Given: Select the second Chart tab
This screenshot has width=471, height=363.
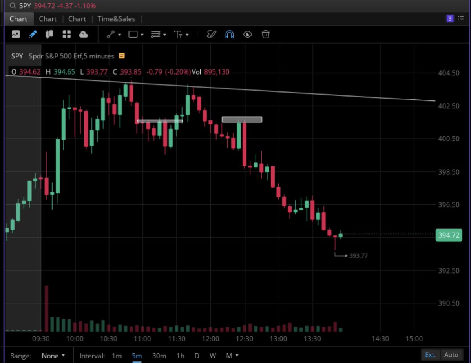Looking at the screenshot, I should coord(47,18).
